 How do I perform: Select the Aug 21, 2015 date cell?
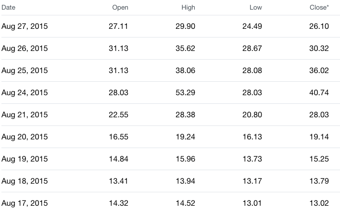click(x=25, y=115)
